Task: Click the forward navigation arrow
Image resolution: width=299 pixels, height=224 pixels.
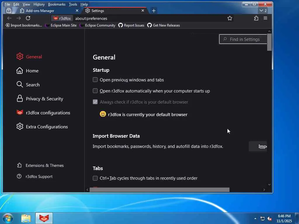Action: pos(18,18)
